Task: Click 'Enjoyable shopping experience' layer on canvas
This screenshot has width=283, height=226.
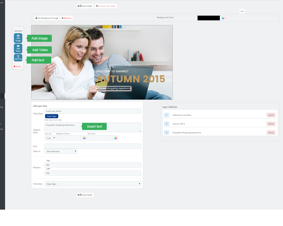Action: [x=113, y=88]
